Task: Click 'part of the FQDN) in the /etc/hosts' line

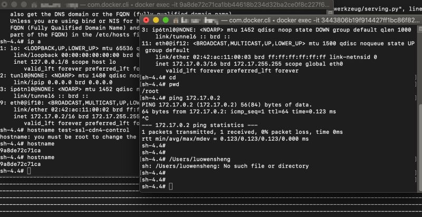Action: tap(75, 35)
